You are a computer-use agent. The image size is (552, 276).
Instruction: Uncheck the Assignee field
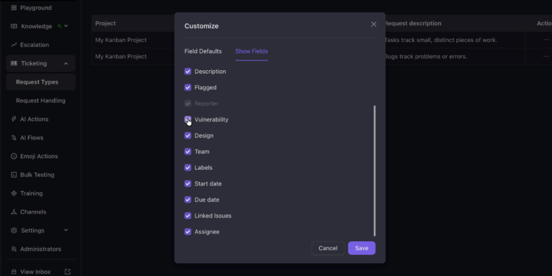(x=188, y=232)
